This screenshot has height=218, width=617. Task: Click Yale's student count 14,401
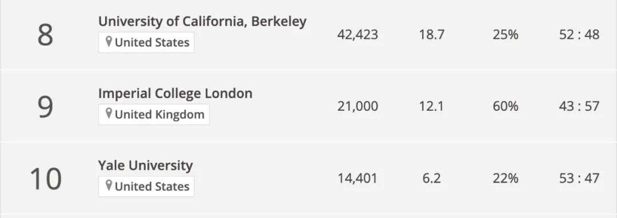pos(358,178)
